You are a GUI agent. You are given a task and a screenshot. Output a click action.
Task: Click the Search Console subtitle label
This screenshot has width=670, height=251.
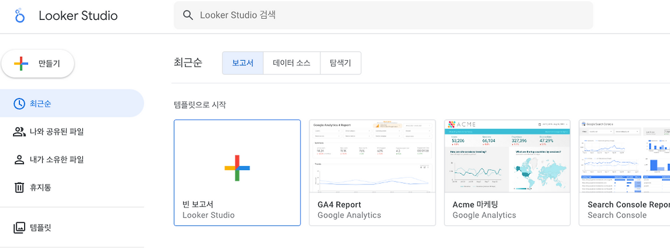point(617,215)
